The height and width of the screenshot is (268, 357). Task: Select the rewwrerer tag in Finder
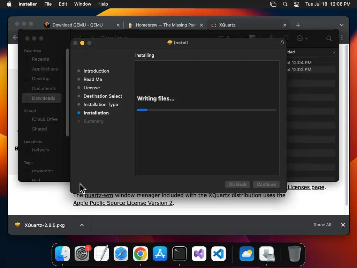[42, 171]
